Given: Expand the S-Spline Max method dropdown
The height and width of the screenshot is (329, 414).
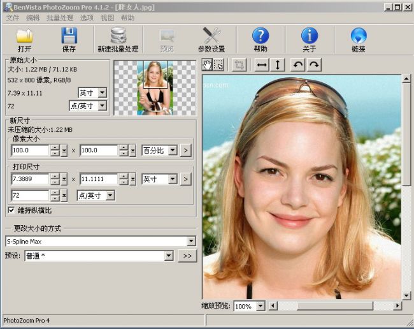Looking at the screenshot, I should (x=191, y=242).
